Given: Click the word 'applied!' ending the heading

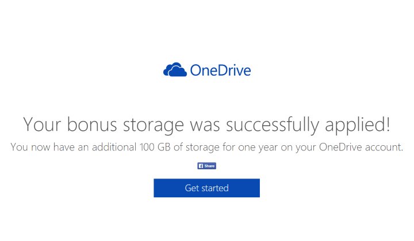Looking at the screenshot, I should (356, 123).
